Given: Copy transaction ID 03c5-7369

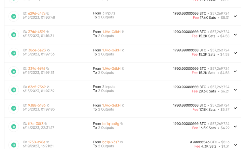Looking at the screenshot, I should (48, 87).
